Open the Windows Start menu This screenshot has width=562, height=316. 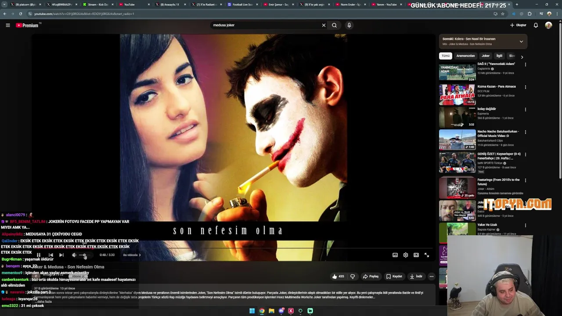(252, 311)
